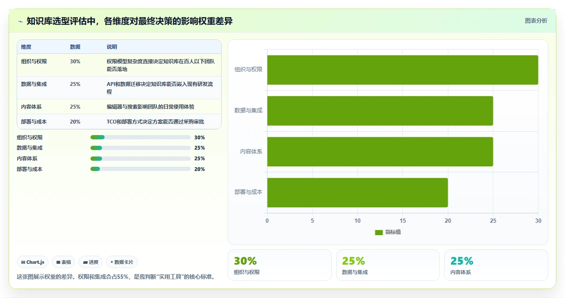Click the 30% value in table
This screenshot has width=565, height=298.
click(75, 62)
